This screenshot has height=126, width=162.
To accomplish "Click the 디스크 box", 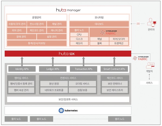I will [79, 39].
